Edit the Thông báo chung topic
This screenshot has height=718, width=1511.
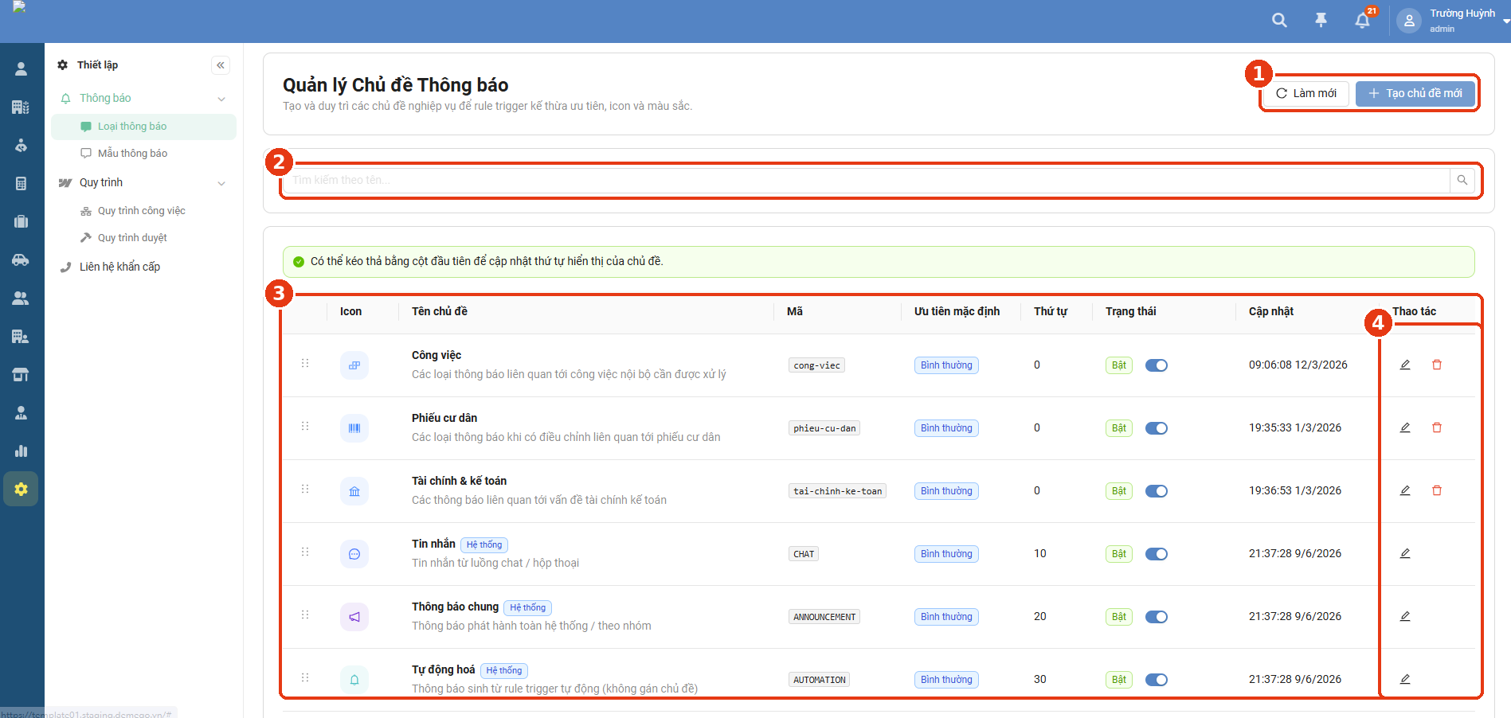(x=1405, y=616)
